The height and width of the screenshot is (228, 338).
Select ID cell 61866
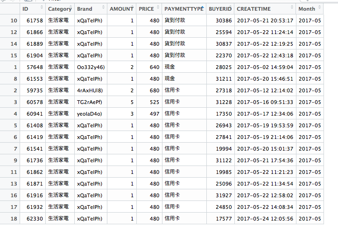coord(35,32)
